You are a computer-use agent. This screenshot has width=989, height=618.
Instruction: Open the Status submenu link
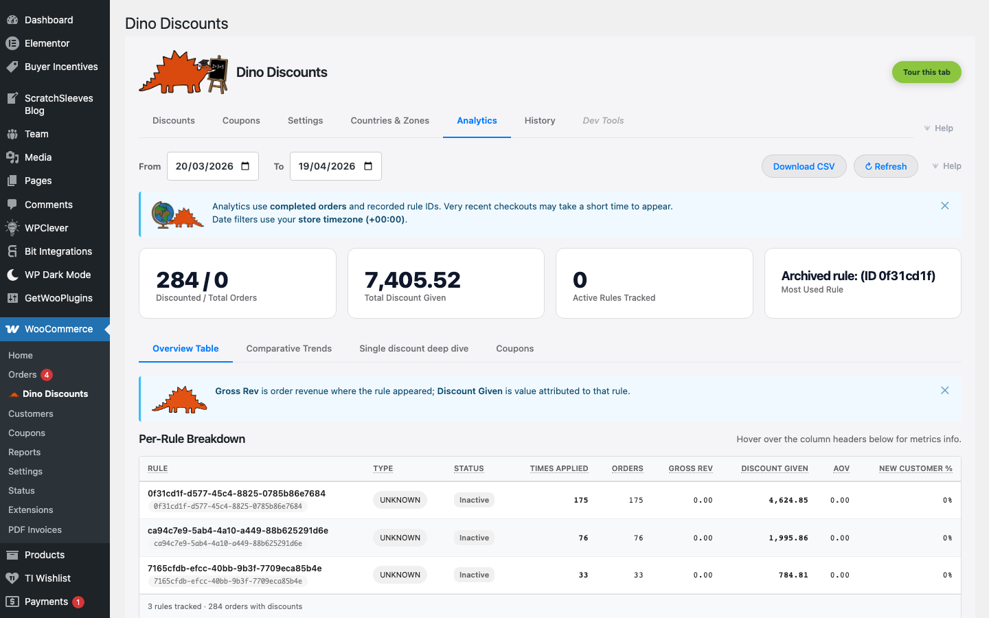21,490
